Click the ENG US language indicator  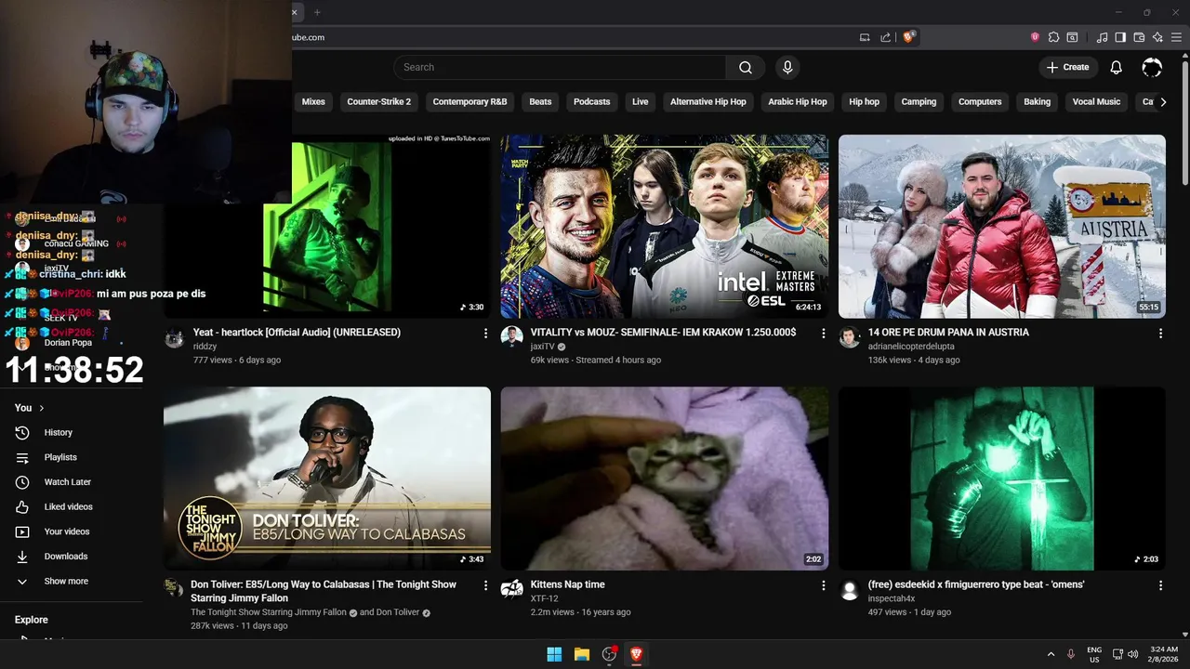pyautogui.click(x=1094, y=654)
